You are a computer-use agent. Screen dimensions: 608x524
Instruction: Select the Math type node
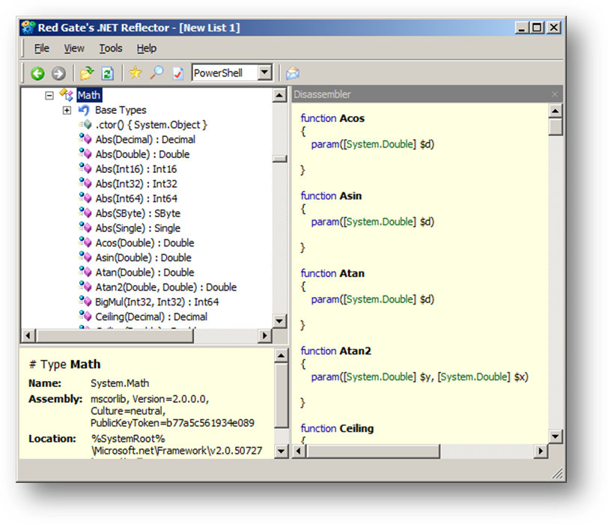tap(89, 95)
